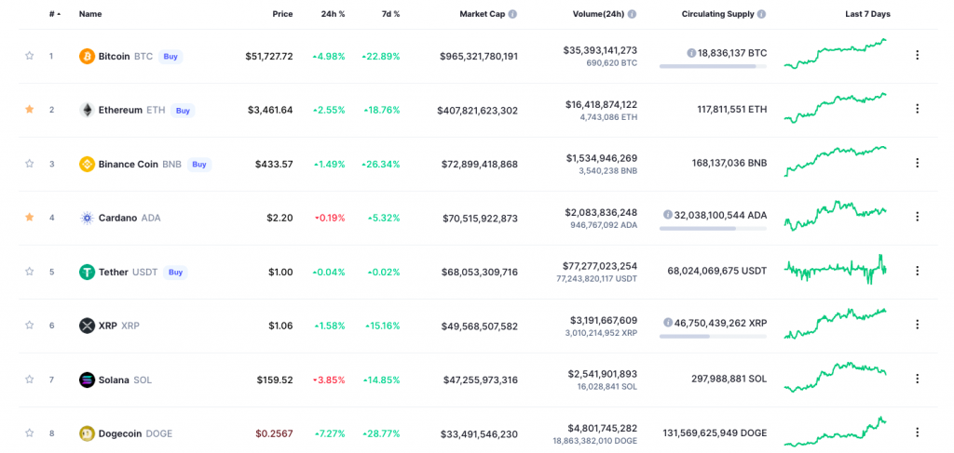
Task: Sort by the Price column header
Action: click(282, 14)
